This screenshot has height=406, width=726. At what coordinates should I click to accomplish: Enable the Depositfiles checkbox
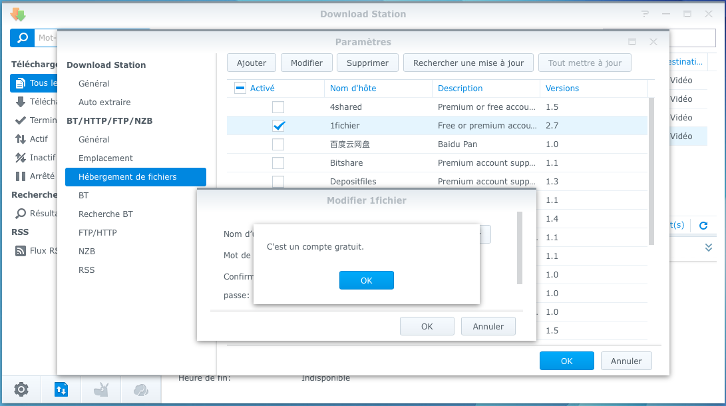[277, 182]
